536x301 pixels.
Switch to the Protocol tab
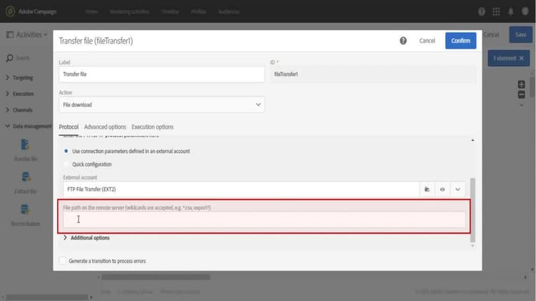point(69,127)
